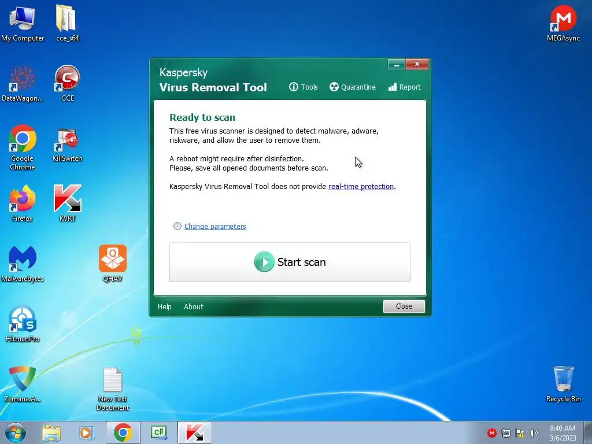
Task: Click the volume speaker tray icon
Action: pos(534,433)
